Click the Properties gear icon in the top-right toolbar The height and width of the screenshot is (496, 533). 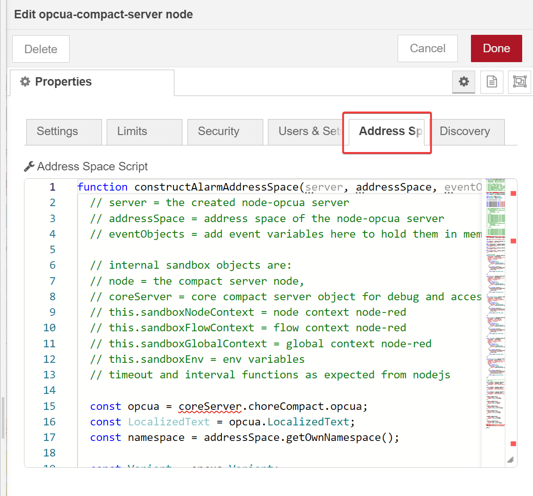click(x=463, y=81)
